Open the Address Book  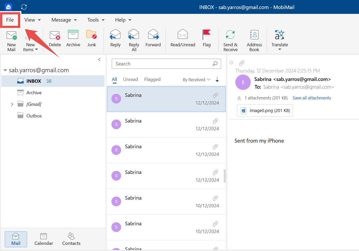click(x=254, y=41)
